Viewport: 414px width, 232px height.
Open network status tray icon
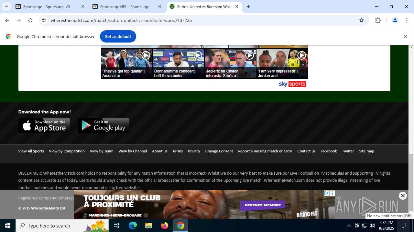coord(365,226)
